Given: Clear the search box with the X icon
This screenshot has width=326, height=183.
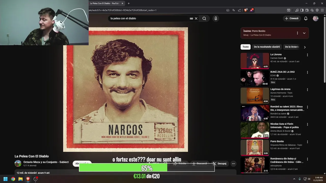Looking at the screenshot, I should click(x=196, y=19).
